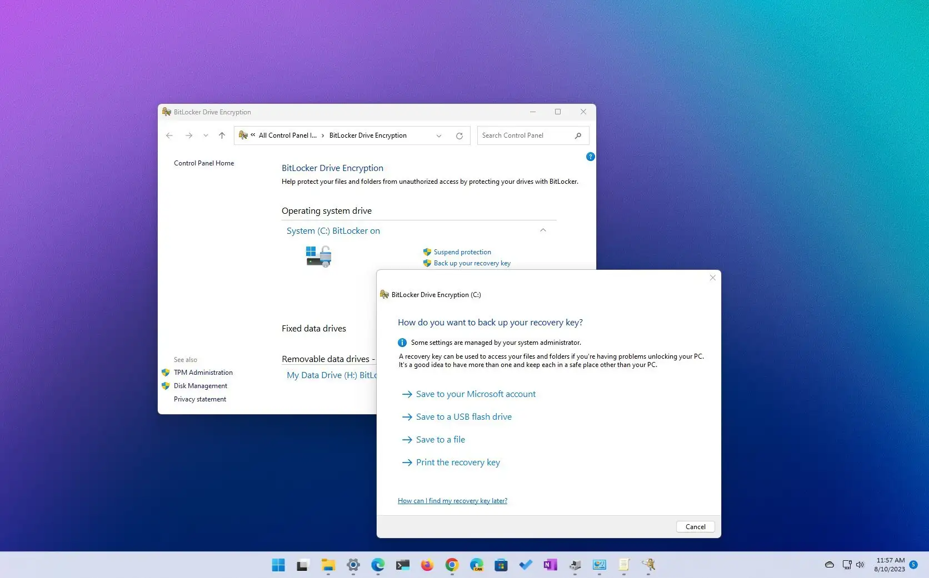This screenshot has height=578, width=929.
Task: Click Suspend protection link
Action: coord(462,252)
